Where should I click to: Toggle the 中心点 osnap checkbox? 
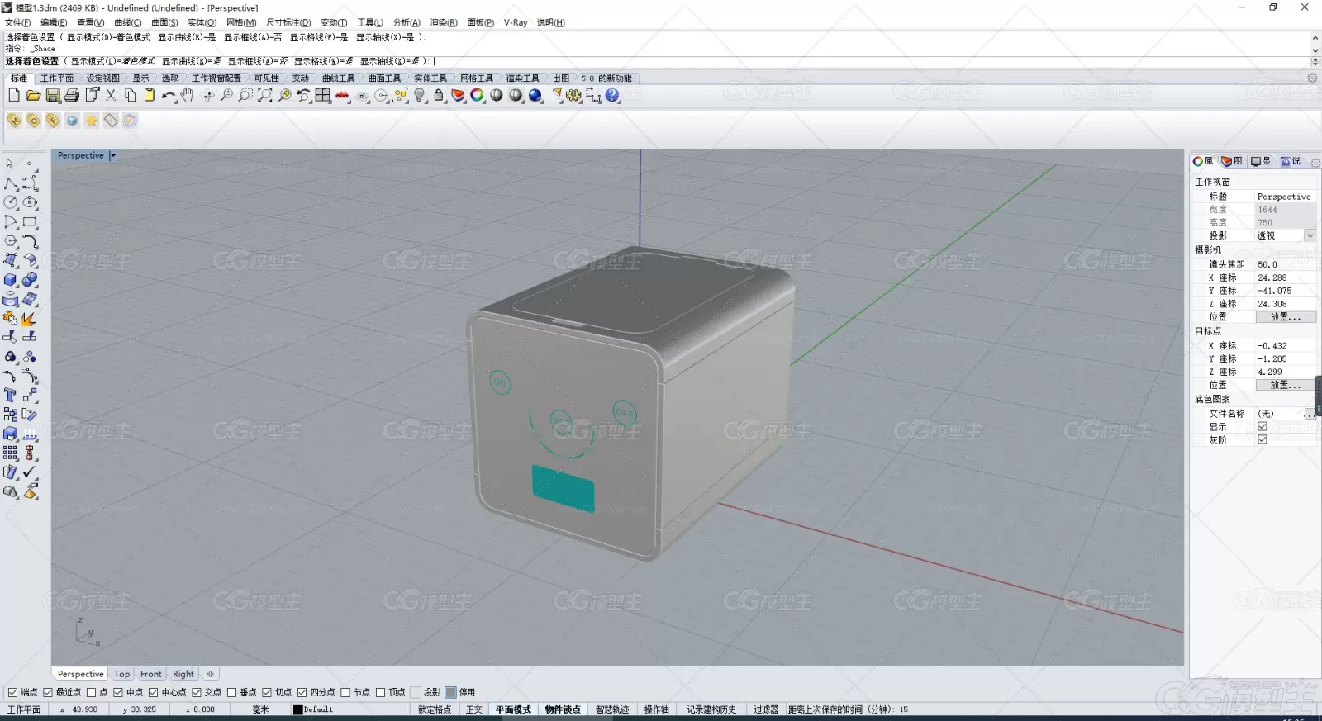[x=153, y=693]
